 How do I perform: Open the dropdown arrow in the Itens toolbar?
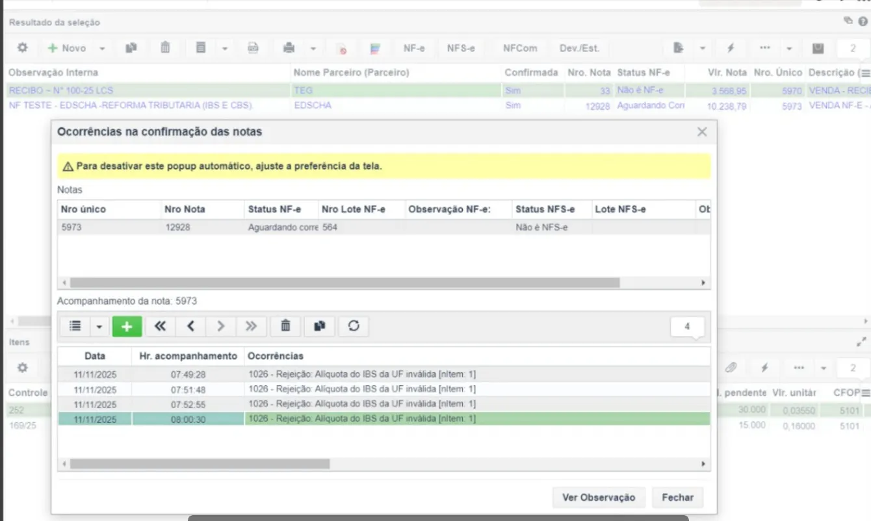point(824,368)
